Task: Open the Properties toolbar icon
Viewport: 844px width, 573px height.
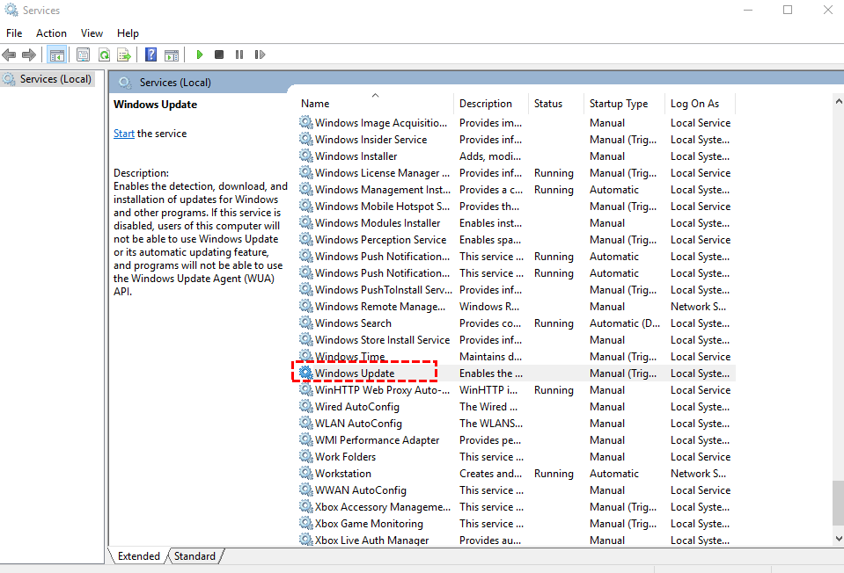Action: (x=84, y=54)
